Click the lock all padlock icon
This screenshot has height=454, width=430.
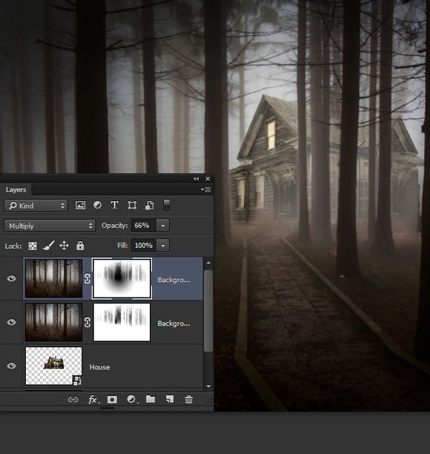pos(80,246)
